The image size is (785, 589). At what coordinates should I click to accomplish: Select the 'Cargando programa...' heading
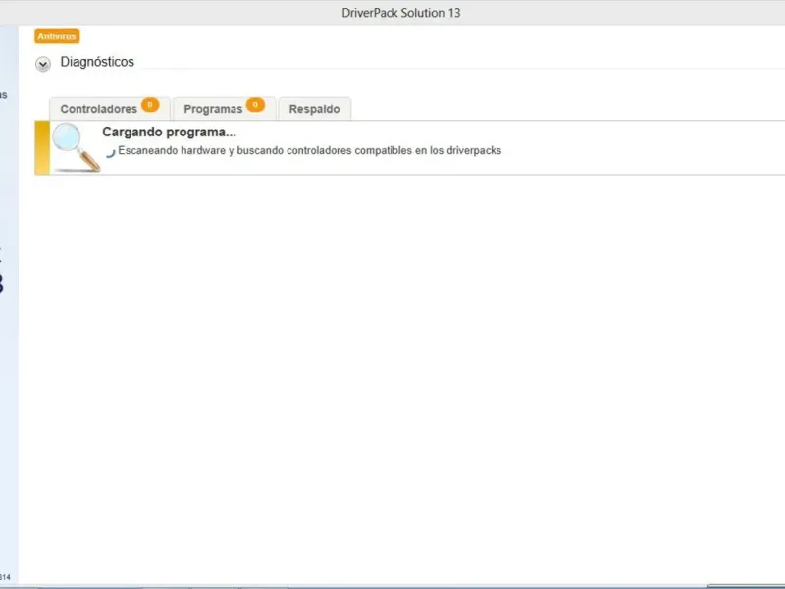169,133
